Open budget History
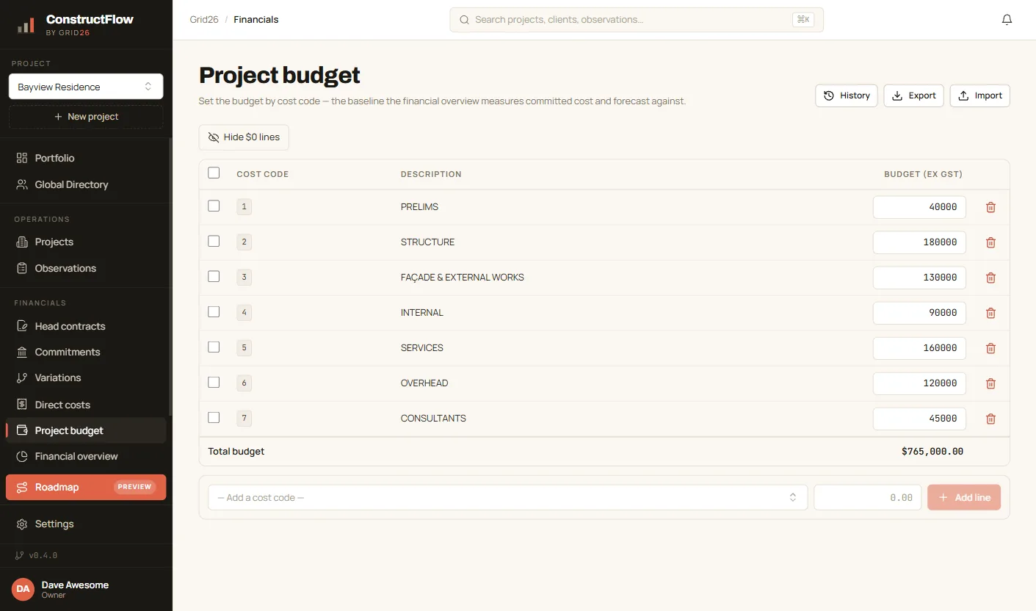The width and height of the screenshot is (1036, 611). [x=847, y=95]
